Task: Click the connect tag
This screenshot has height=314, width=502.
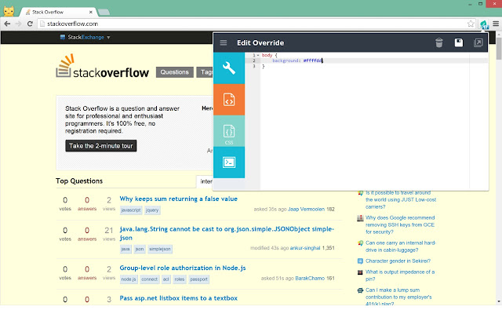Action: coord(149,279)
